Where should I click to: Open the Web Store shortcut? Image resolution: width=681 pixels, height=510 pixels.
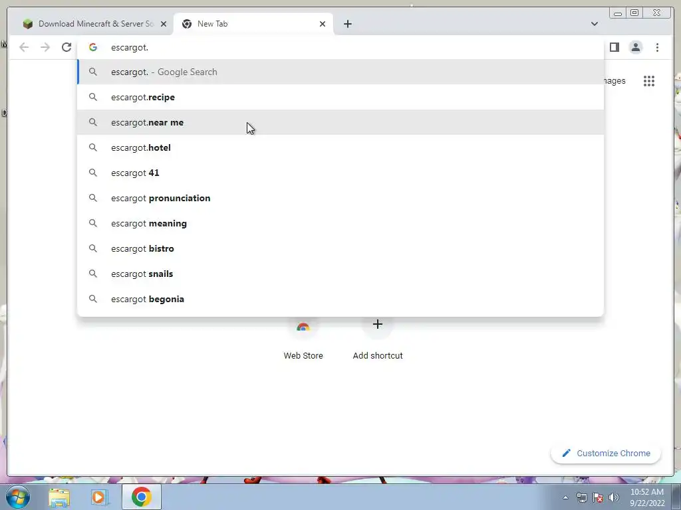[x=303, y=341]
